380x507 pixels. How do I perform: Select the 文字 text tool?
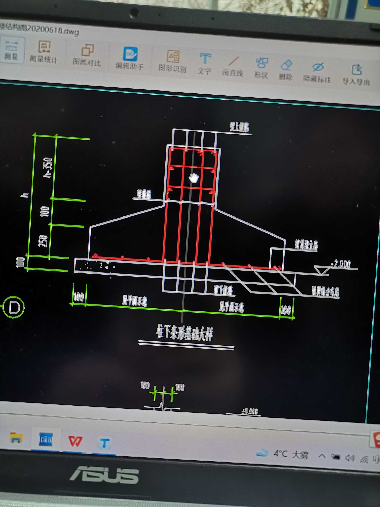(204, 64)
